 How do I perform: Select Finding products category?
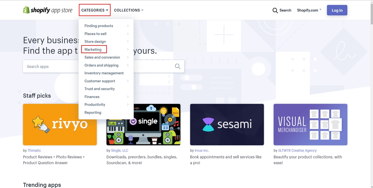[99, 26]
